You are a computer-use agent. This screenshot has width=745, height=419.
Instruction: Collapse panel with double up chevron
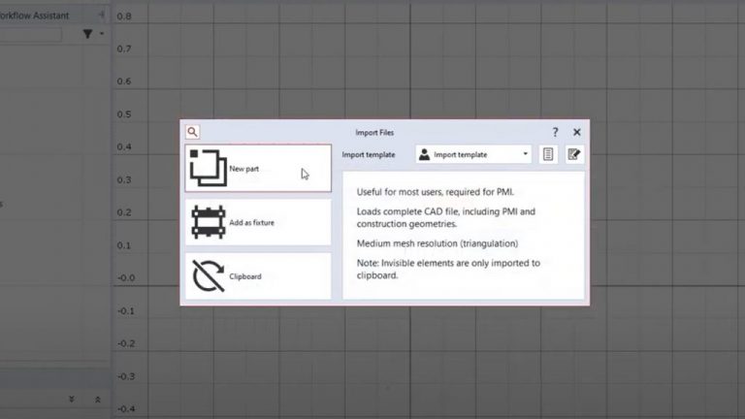point(97,400)
